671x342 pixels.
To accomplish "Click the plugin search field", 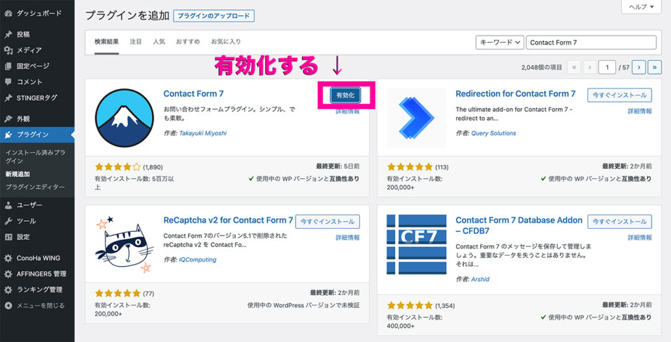I will click(591, 43).
